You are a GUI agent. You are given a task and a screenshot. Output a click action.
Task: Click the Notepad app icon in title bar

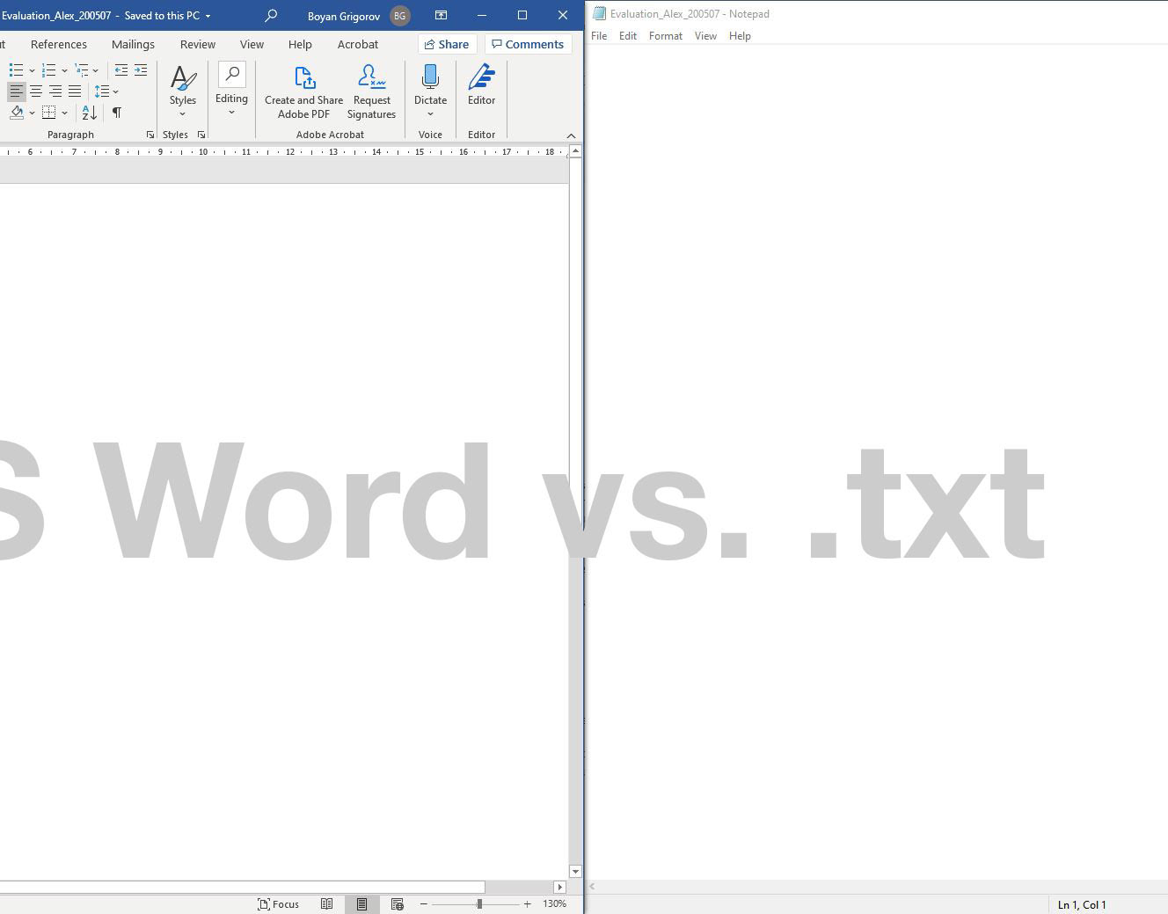coord(599,13)
